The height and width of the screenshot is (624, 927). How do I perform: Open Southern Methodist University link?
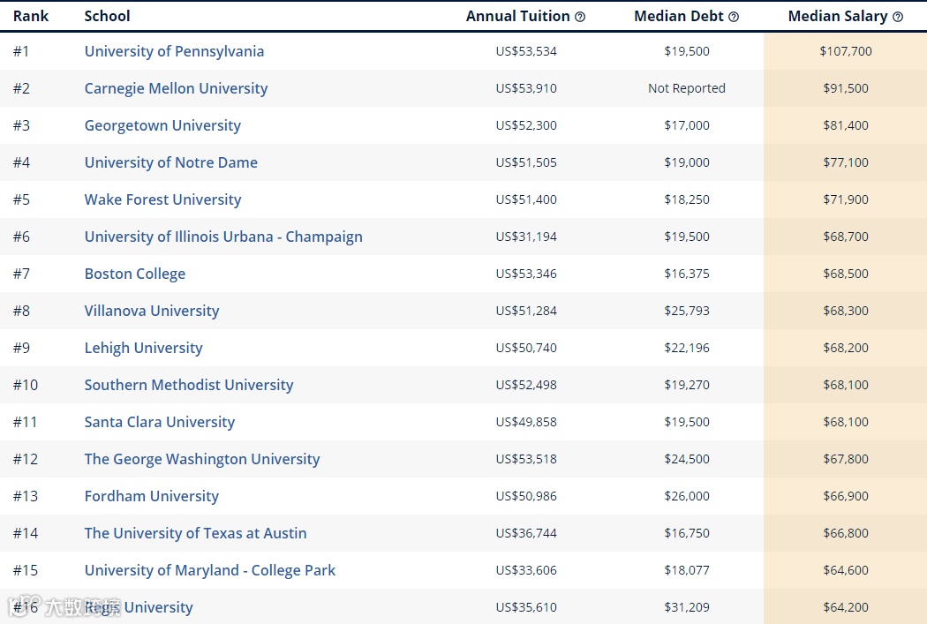click(189, 386)
